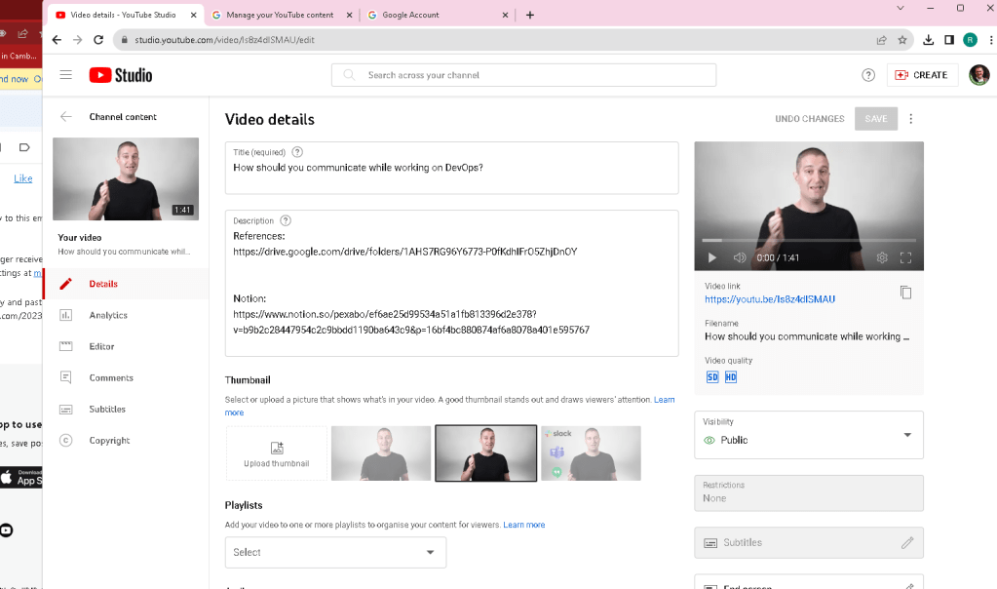997x589 pixels.
Task: Open the Description help tooltip icon
Action: 286,220
